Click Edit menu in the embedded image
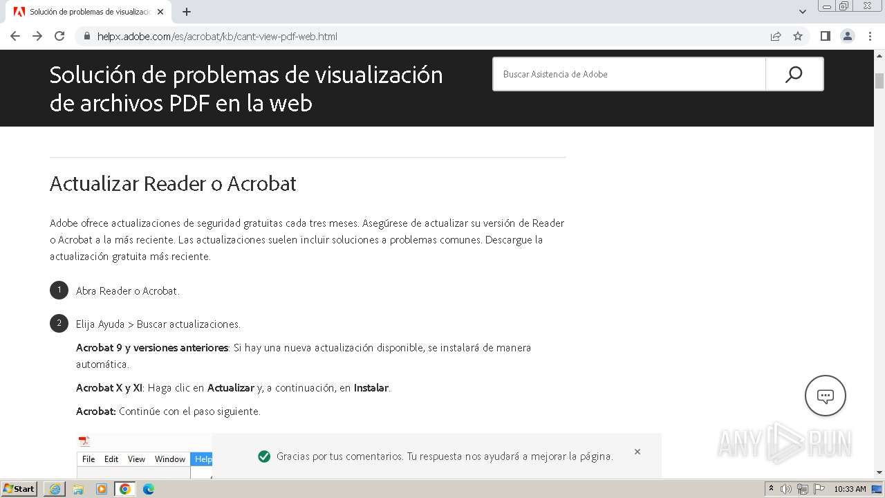 [x=111, y=459]
